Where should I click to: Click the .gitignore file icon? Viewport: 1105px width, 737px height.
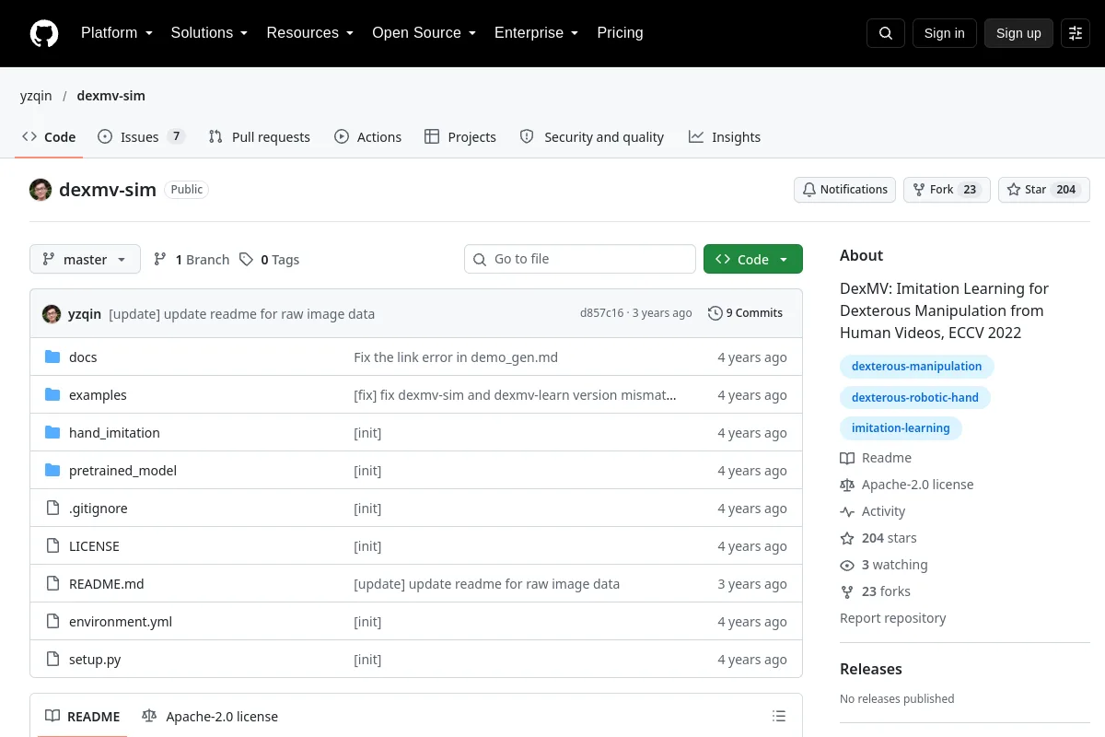pyautogui.click(x=52, y=509)
